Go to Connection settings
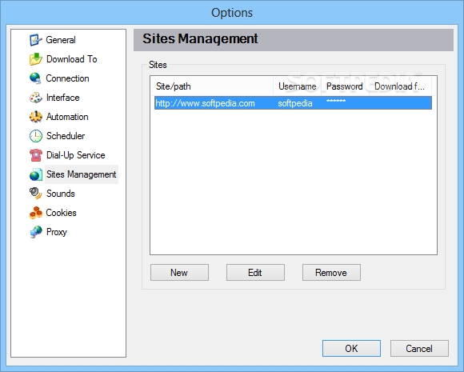The width and height of the screenshot is (464, 372). coord(67,78)
